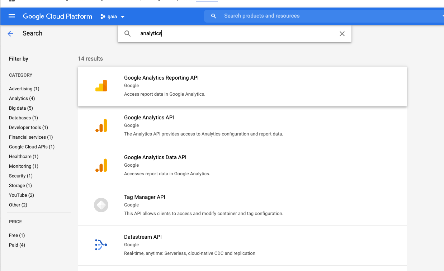The height and width of the screenshot is (271, 444).
Task: Go back using the Search back arrow
Action: [10, 34]
